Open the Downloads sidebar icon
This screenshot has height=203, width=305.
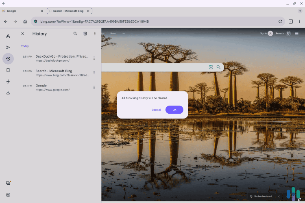tap(8, 93)
